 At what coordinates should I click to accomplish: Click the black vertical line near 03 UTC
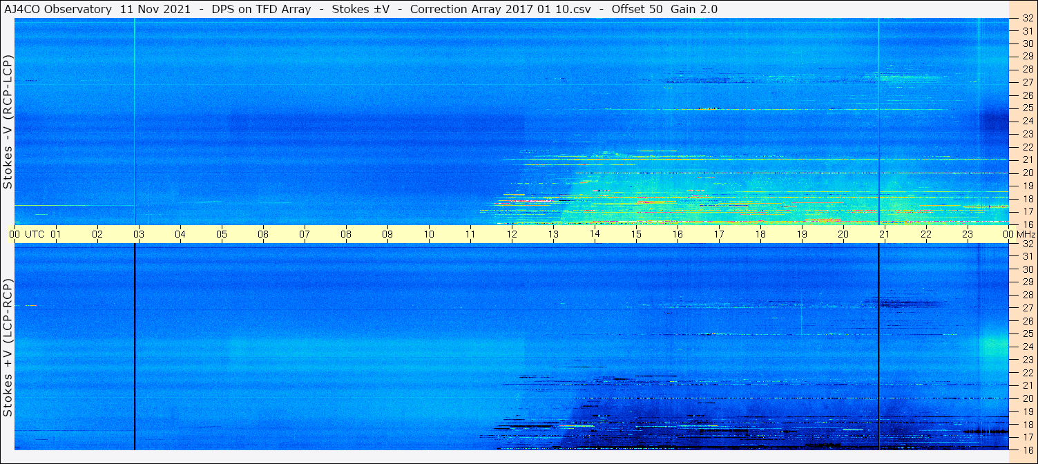pos(134,345)
